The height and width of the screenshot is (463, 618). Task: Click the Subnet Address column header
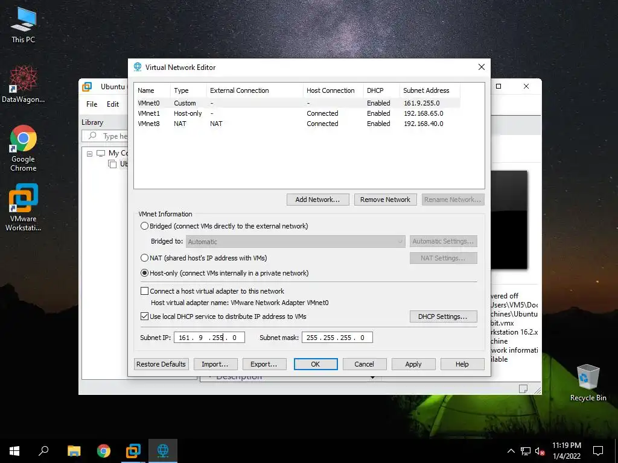click(x=430, y=90)
